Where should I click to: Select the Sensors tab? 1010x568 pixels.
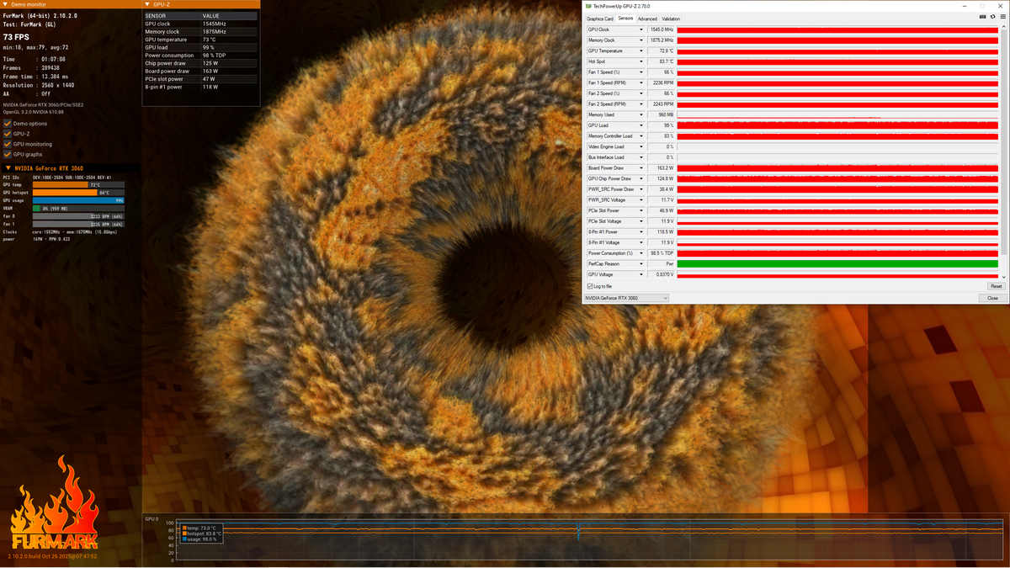click(x=625, y=19)
